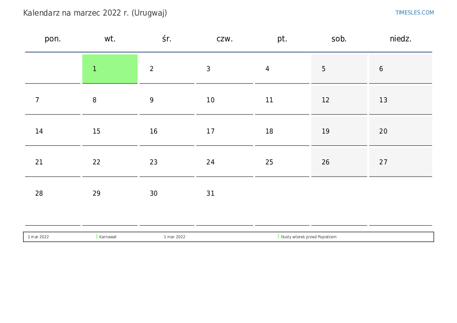Viewport: 457px width, 323px height.
Task: Select day 21 in the calendar
Action: click(53, 162)
